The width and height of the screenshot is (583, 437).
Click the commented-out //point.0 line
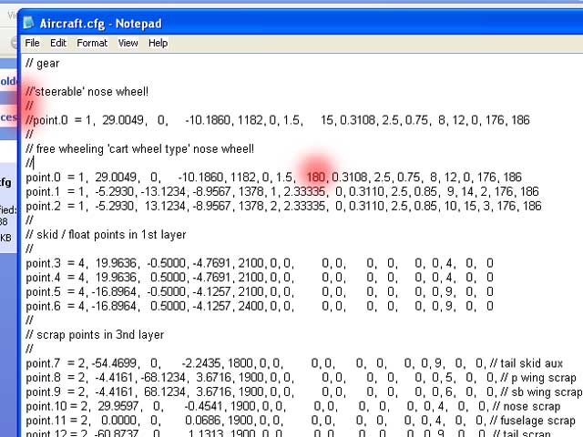[182, 120]
